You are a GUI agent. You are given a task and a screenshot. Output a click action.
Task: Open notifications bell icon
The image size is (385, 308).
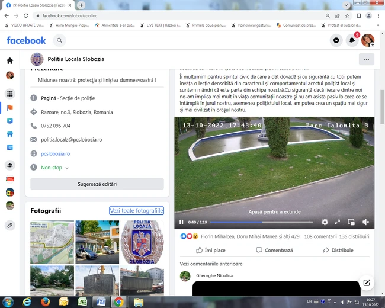click(352, 40)
